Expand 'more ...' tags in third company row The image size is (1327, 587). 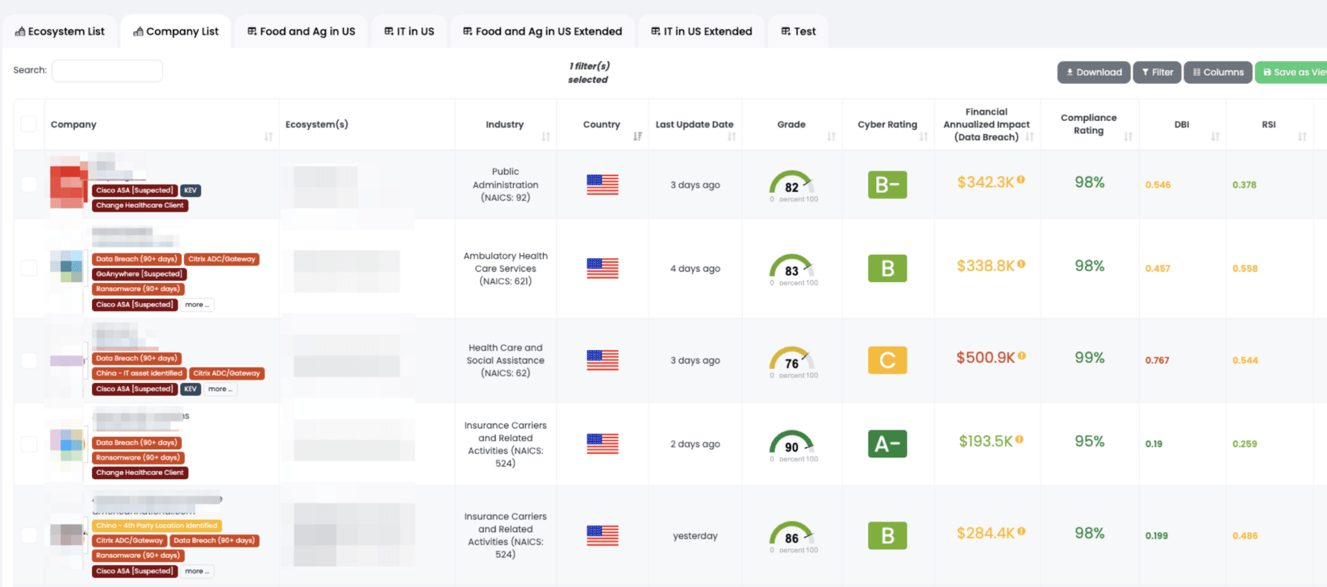[220, 389]
